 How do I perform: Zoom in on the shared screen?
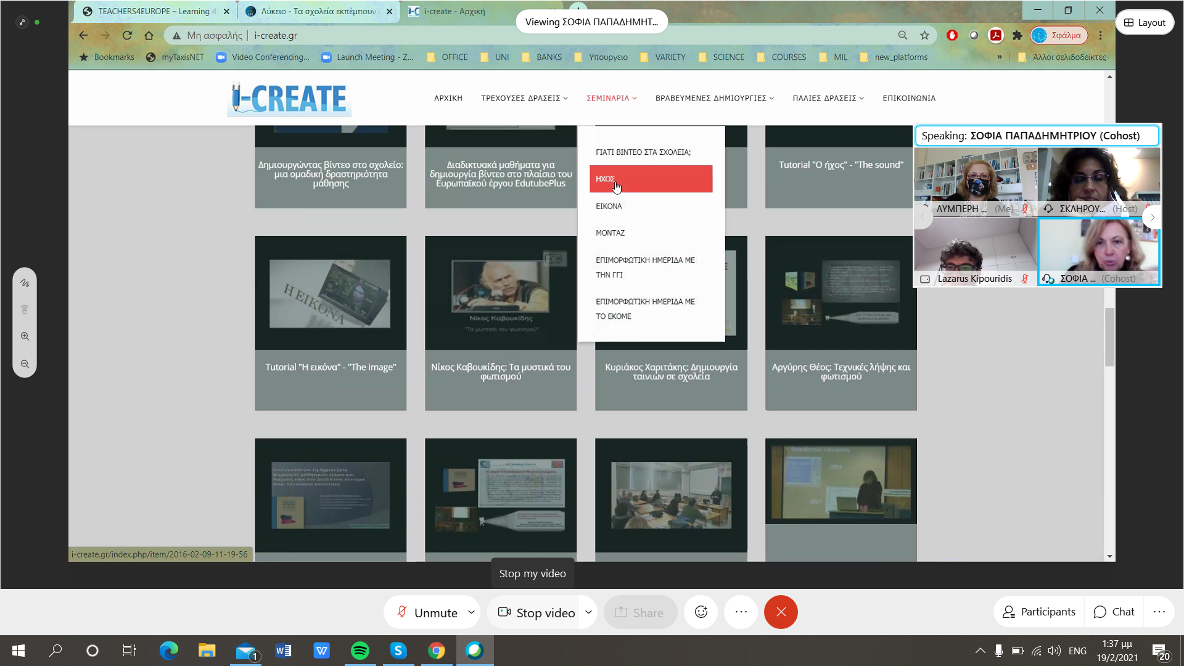tap(25, 337)
